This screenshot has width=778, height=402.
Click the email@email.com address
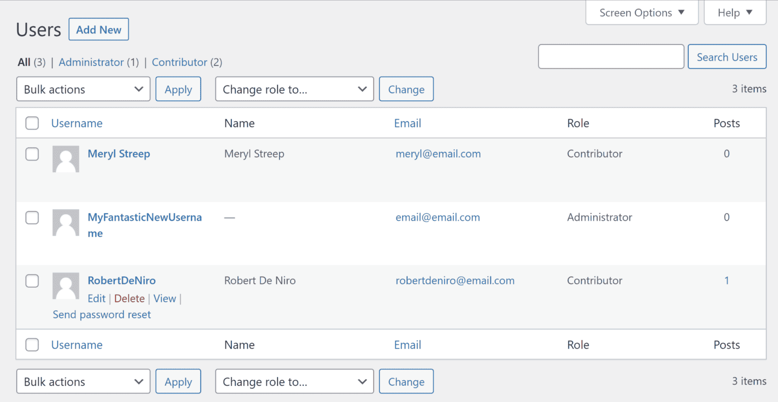(438, 217)
